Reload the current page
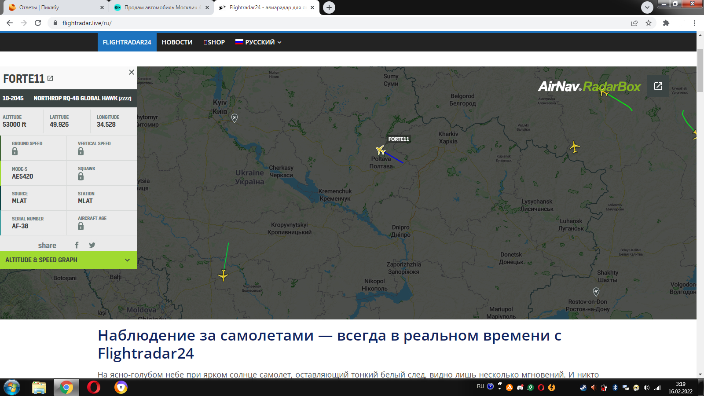This screenshot has width=704, height=396. [x=38, y=23]
